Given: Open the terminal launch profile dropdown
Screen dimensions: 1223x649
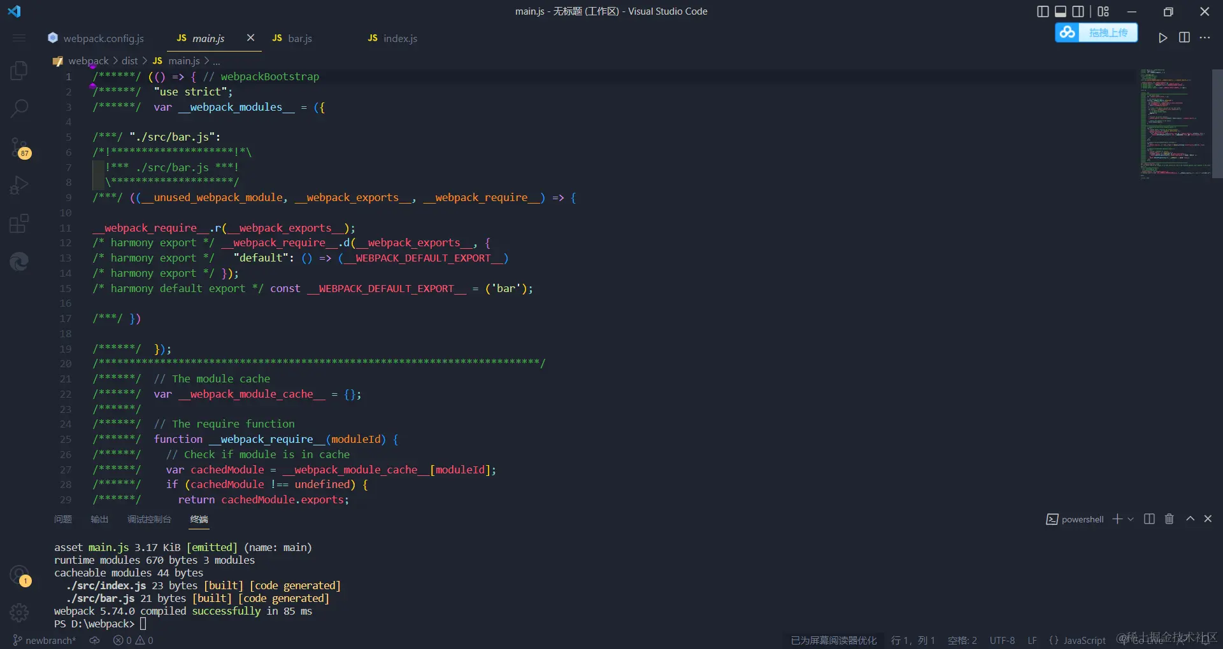Looking at the screenshot, I should click(1131, 519).
